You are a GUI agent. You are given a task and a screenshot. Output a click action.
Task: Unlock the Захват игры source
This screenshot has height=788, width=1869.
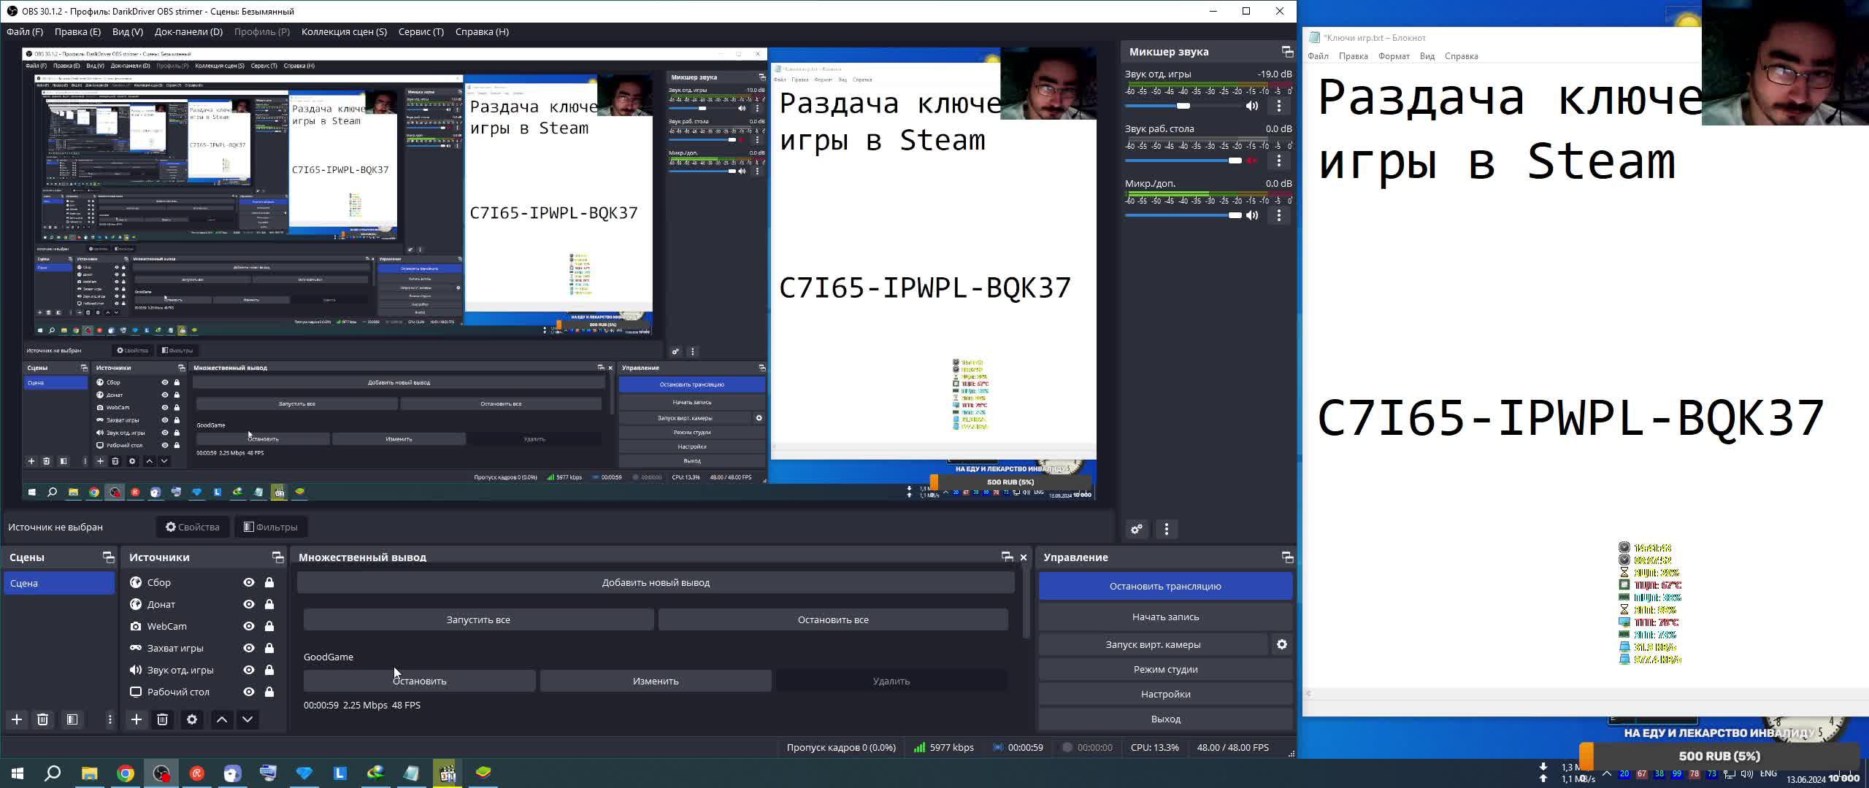pyautogui.click(x=269, y=648)
